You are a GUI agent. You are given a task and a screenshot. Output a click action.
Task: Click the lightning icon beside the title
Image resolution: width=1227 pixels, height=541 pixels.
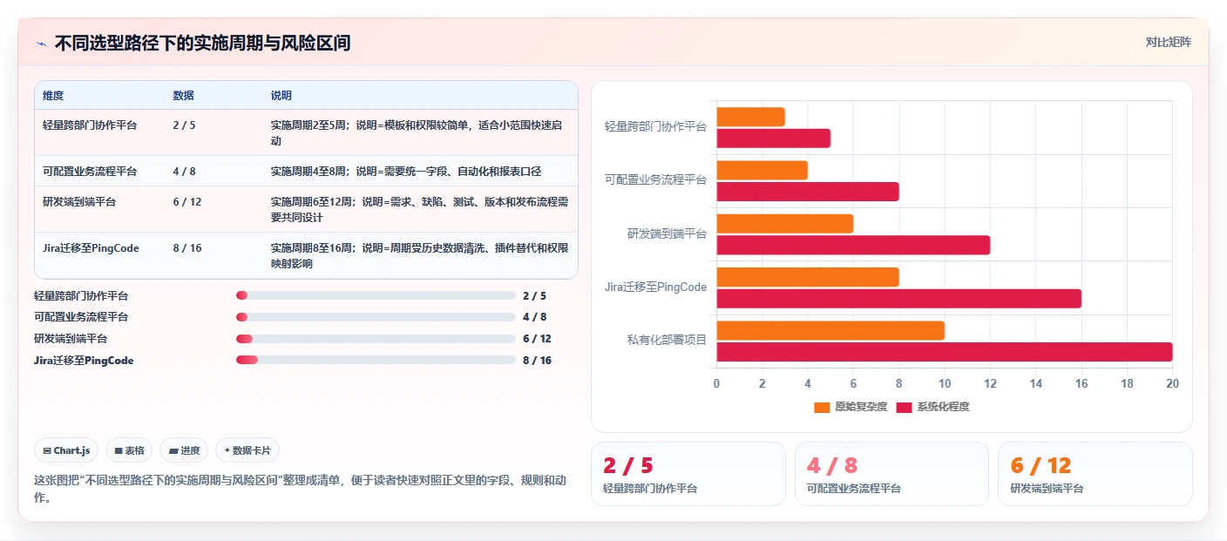click(41, 43)
